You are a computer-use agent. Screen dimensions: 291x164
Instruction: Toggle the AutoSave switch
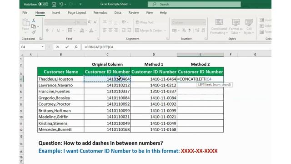(43, 4)
